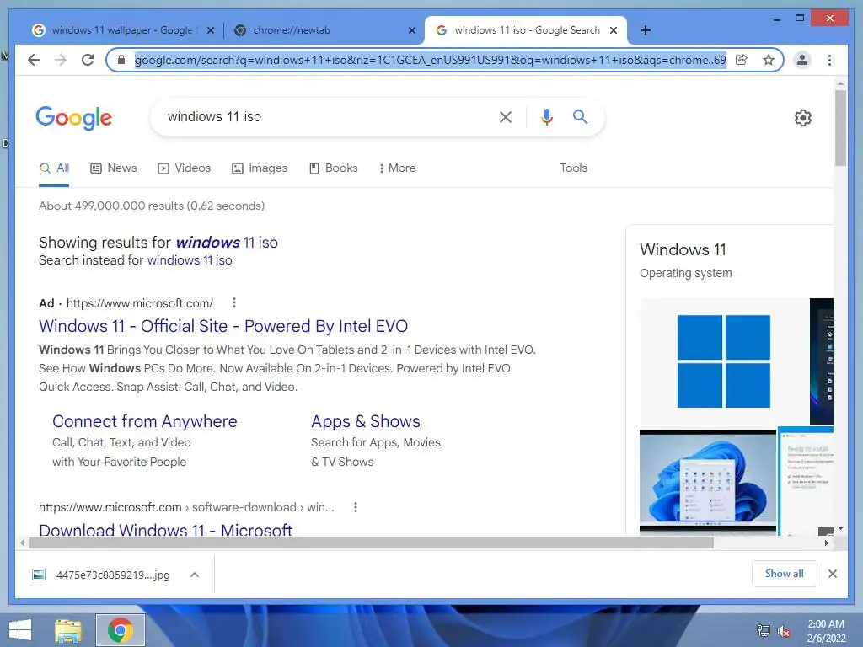
Task: Switch to Books results
Action: pyautogui.click(x=334, y=168)
